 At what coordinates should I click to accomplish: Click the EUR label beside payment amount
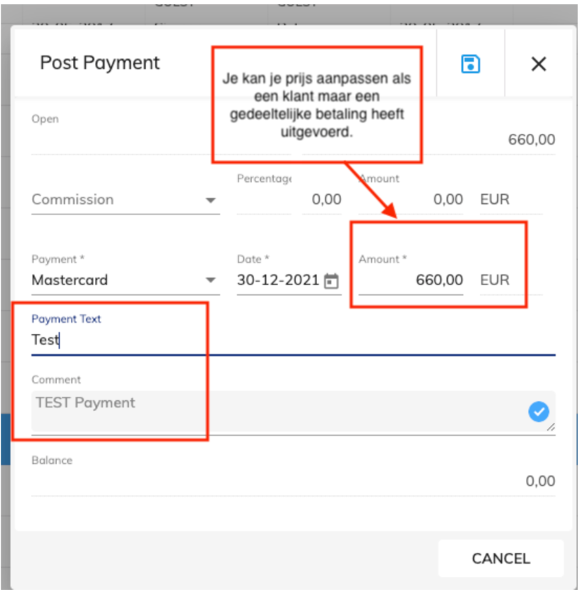point(495,281)
